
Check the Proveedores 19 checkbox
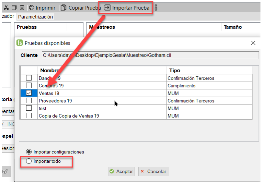[x=29, y=100]
